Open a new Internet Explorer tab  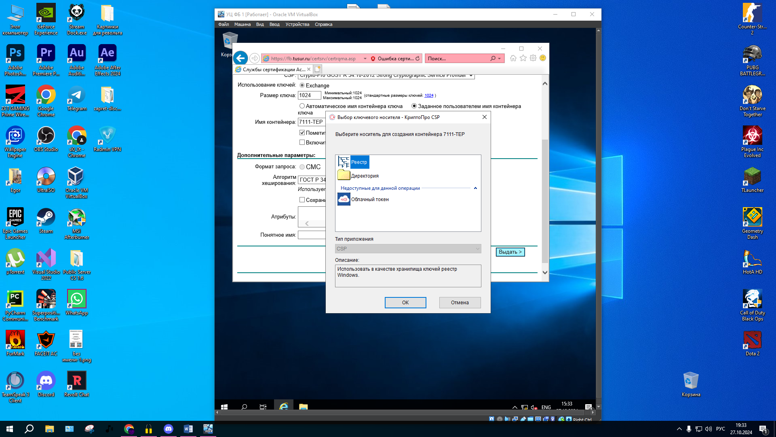pos(318,69)
